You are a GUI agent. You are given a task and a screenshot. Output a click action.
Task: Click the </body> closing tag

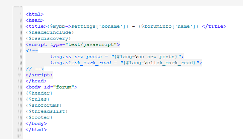point(36,123)
